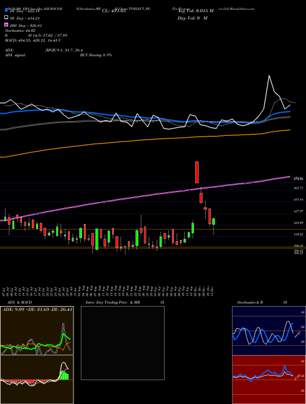Click the 'ADX & MACD' panel title
Screen dimensions: 306x404
pos(20,302)
